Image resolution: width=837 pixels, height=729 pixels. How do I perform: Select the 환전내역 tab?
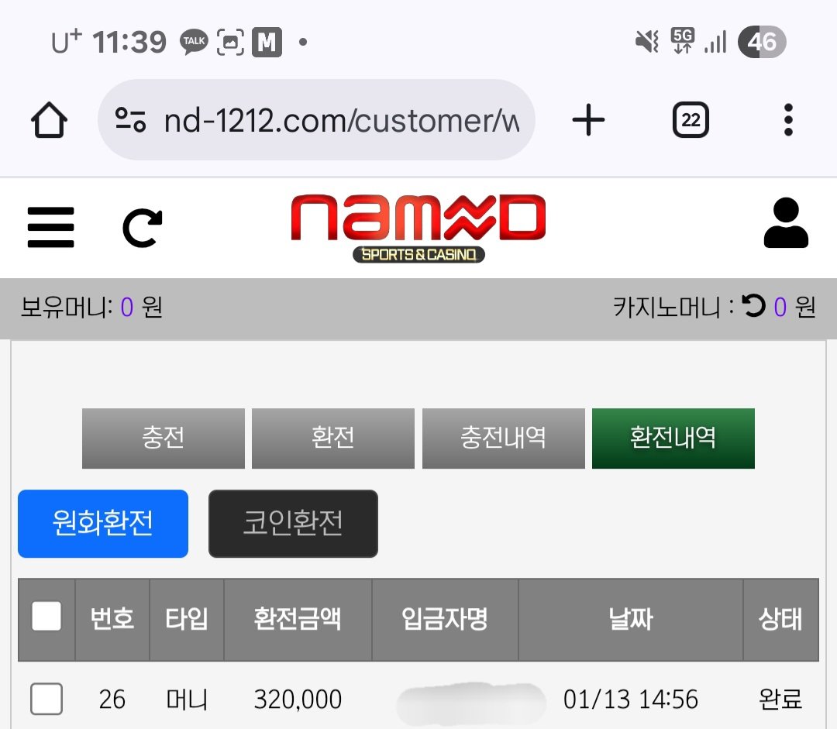[x=673, y=438]
